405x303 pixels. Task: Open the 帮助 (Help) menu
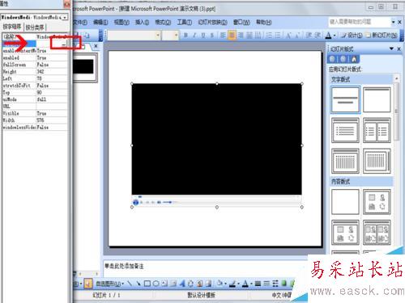coord(264,23)
